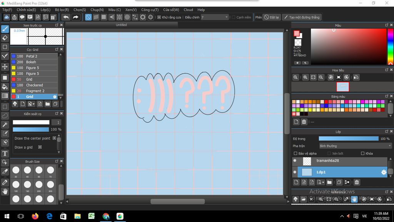Undock the Kiểm soát cọ panel

57,114
